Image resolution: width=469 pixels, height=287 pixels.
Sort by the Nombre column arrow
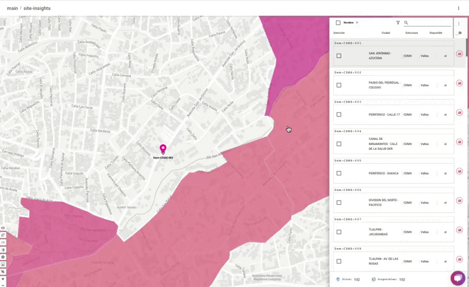[357, 23]
